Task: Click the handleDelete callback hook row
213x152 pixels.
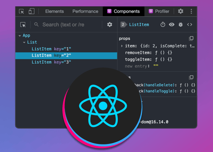Action: click(x=164, y=85)
